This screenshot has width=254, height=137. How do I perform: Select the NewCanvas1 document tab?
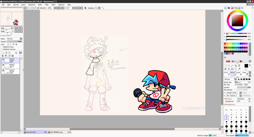(36, 132)
